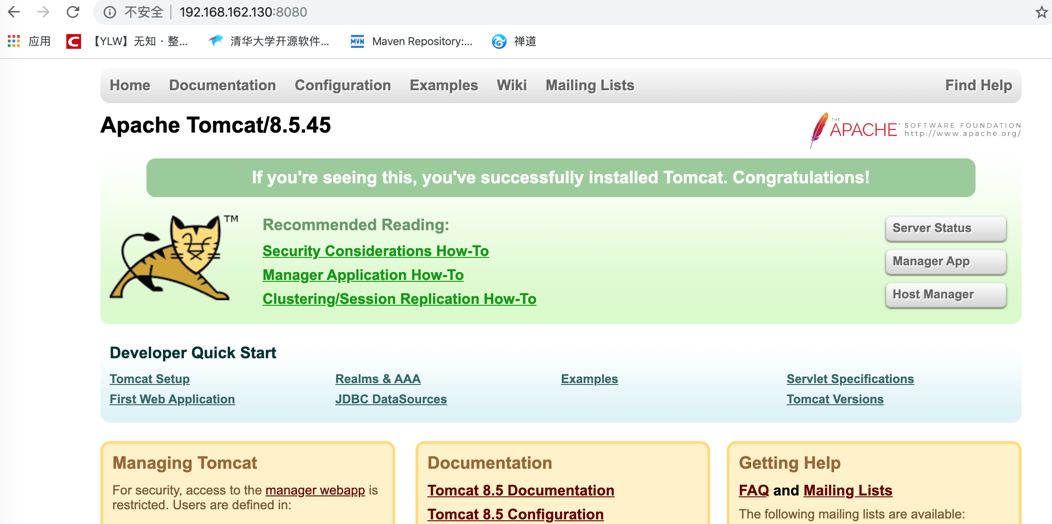Open the 禅道 bookmark
This screenshot has height=524, width=1052.
514,41
